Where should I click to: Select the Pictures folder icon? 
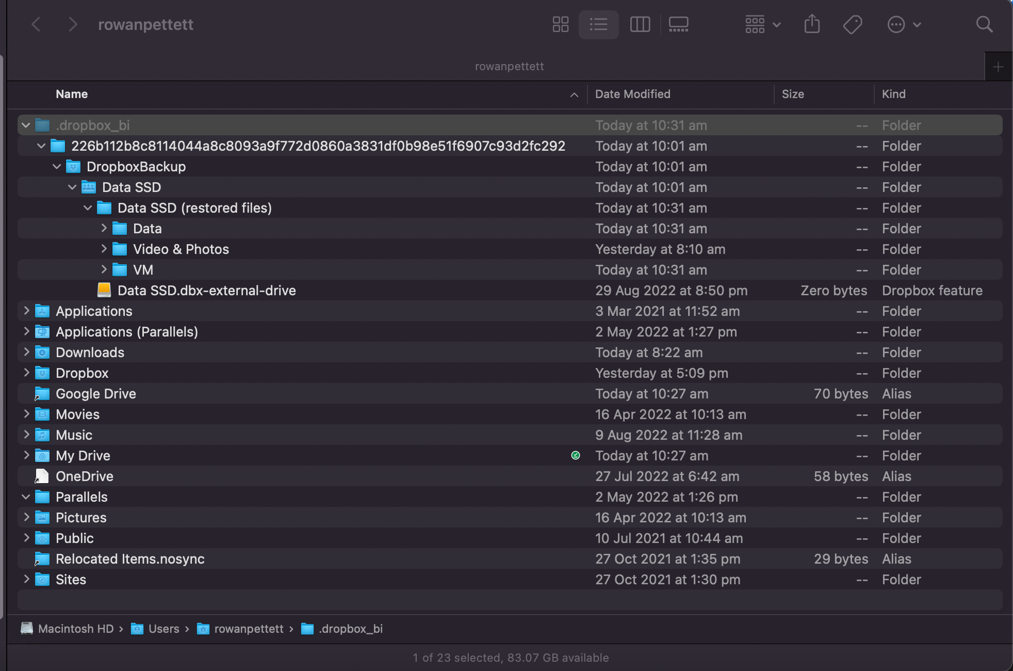[x=42, y=518]
